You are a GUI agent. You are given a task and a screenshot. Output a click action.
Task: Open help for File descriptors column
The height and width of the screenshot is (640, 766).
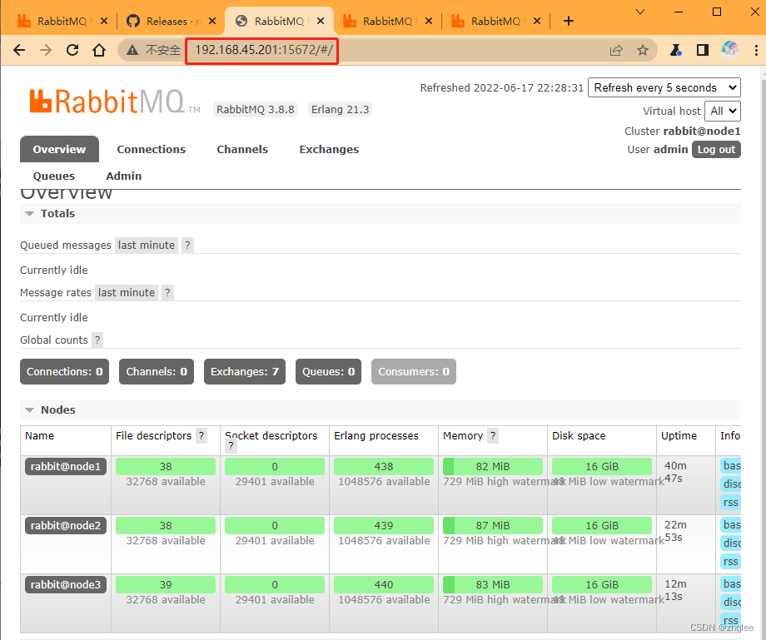[201, 435]
